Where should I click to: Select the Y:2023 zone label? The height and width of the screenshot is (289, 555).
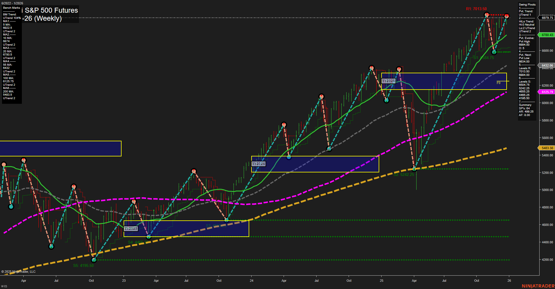coord(131,229)
